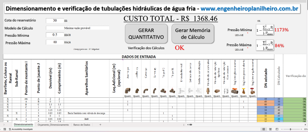Click the Cota do reservatório value field
The height and width of the screenshot is (132, 308).
point(55,20)
